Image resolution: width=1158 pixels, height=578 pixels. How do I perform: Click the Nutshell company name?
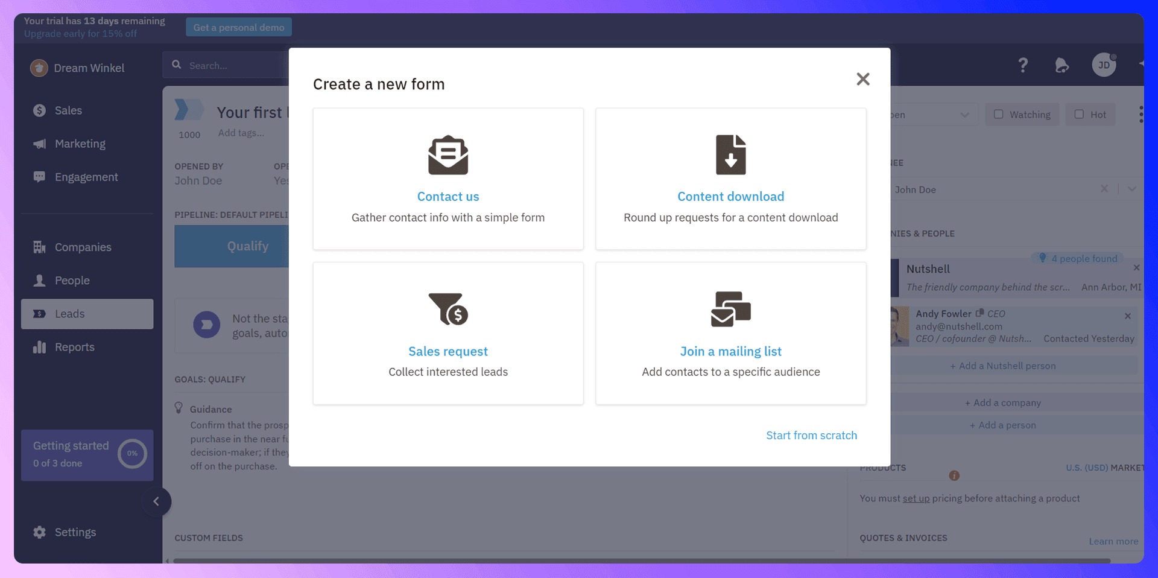point(928,269)
